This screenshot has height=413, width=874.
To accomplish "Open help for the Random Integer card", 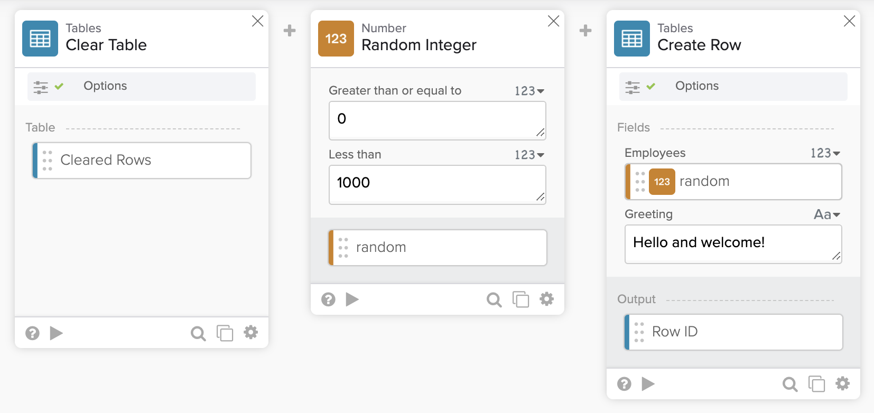I will pyautogui.click(x=328, y=300).
